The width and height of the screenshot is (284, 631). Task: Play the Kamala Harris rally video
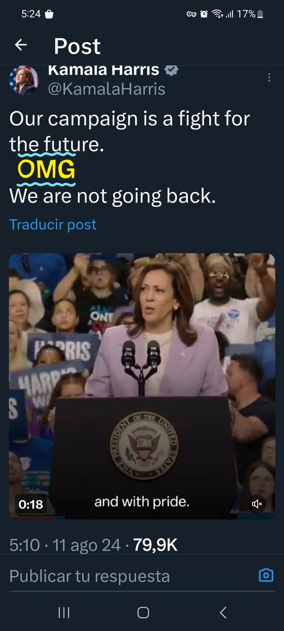[x=142, y=386]
